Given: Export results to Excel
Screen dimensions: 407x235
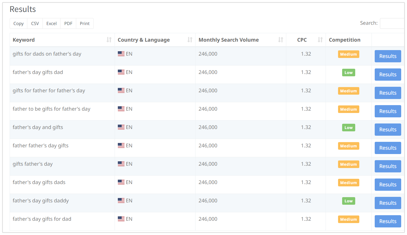Looking at the screenshot, I should (51, 24).
